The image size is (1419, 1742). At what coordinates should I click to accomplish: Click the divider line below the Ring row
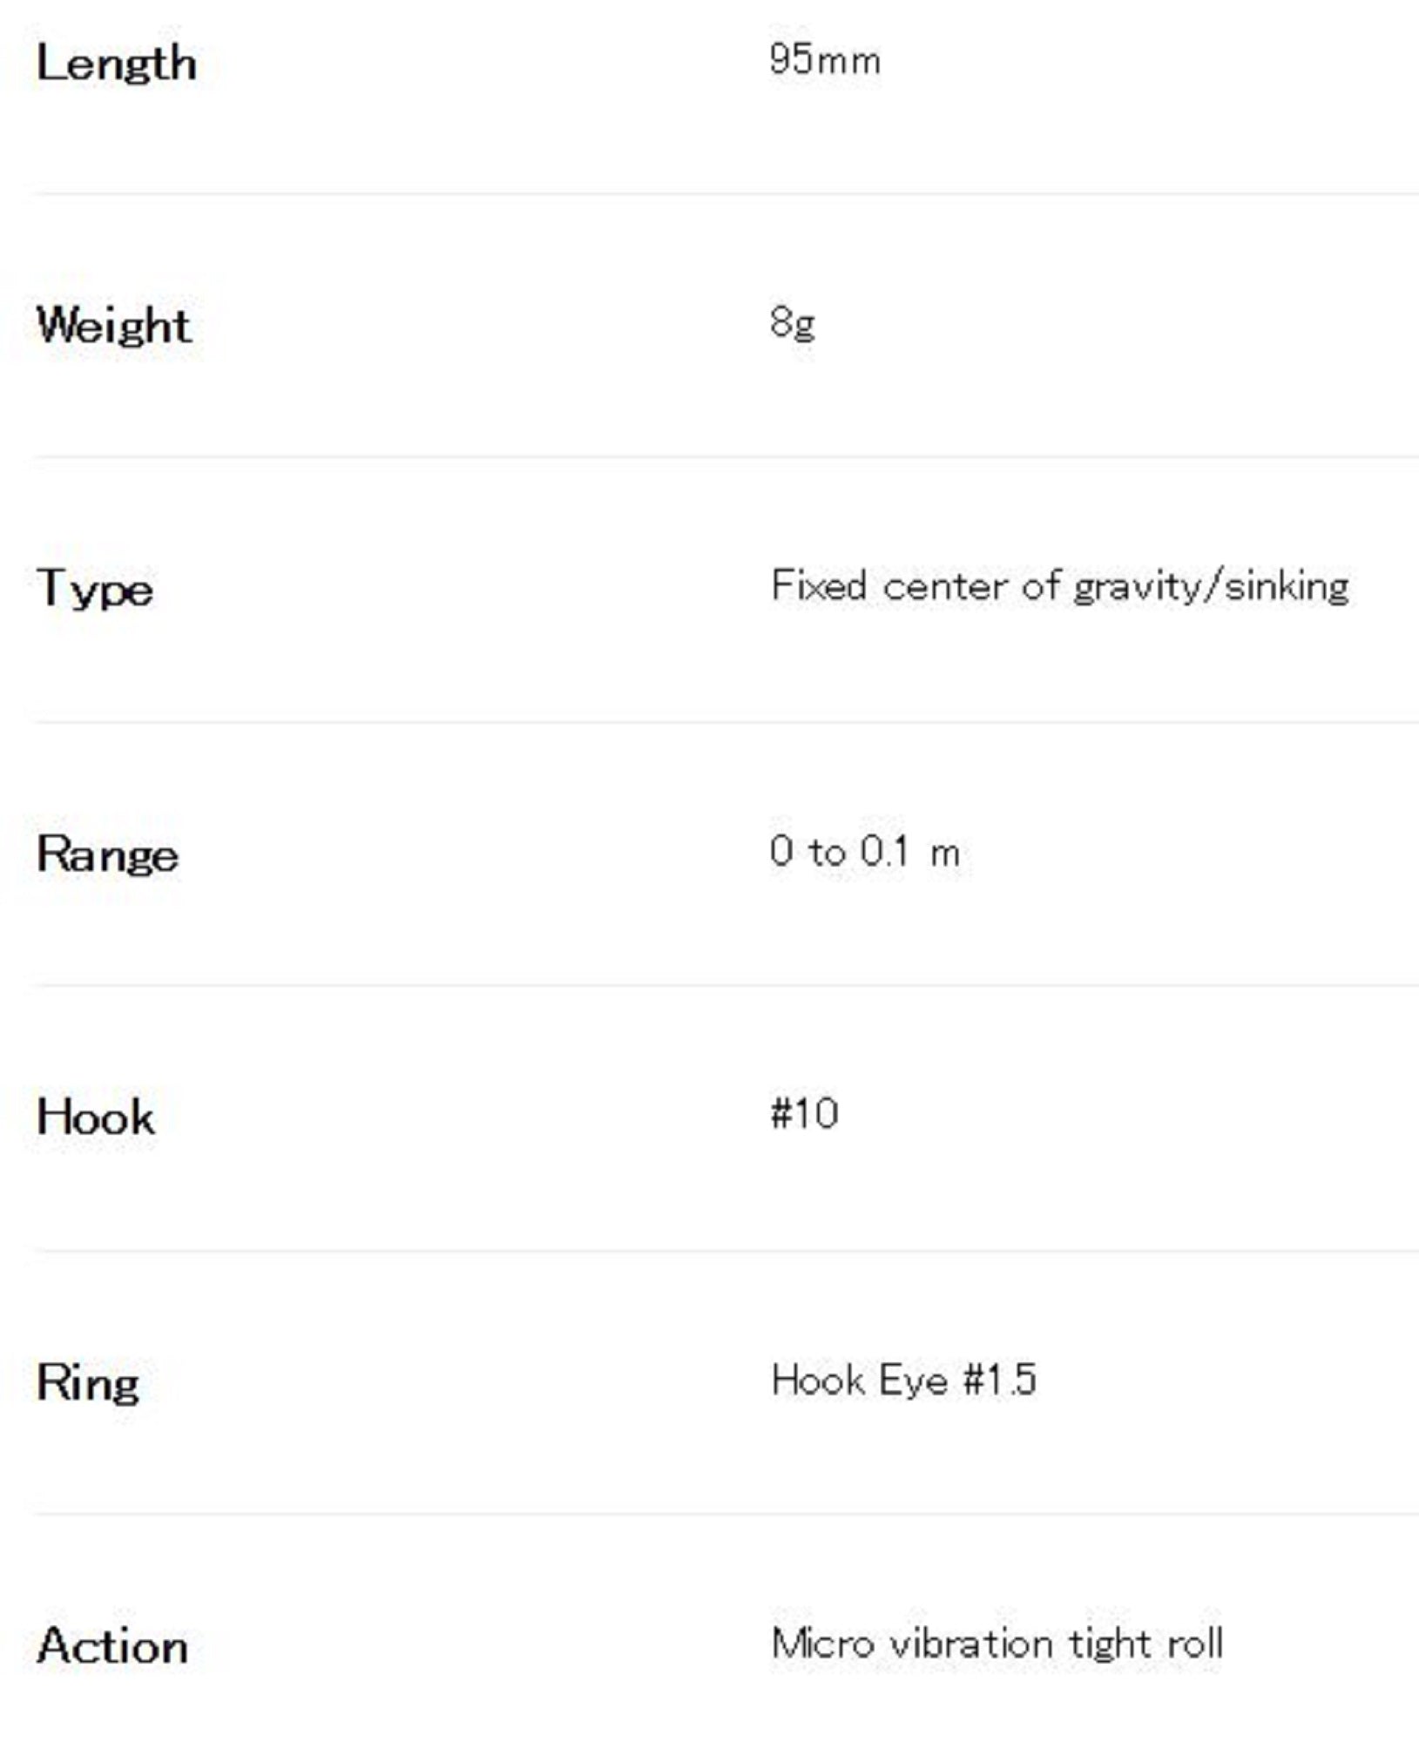pos(725,1515)
